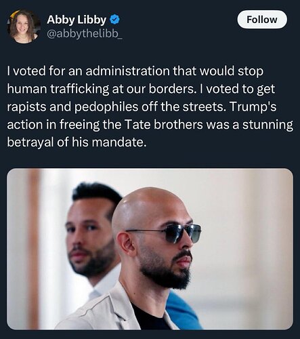This screenshot has width=300, height=339.
Task: Open Abby Libby's profile avatar
Action: [24, 26]
